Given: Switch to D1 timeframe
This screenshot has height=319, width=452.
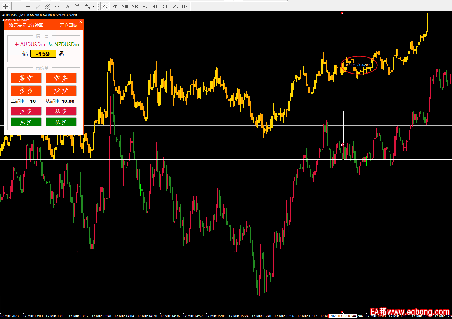Looking at the screenshot, I should click(x=164, y=6).
